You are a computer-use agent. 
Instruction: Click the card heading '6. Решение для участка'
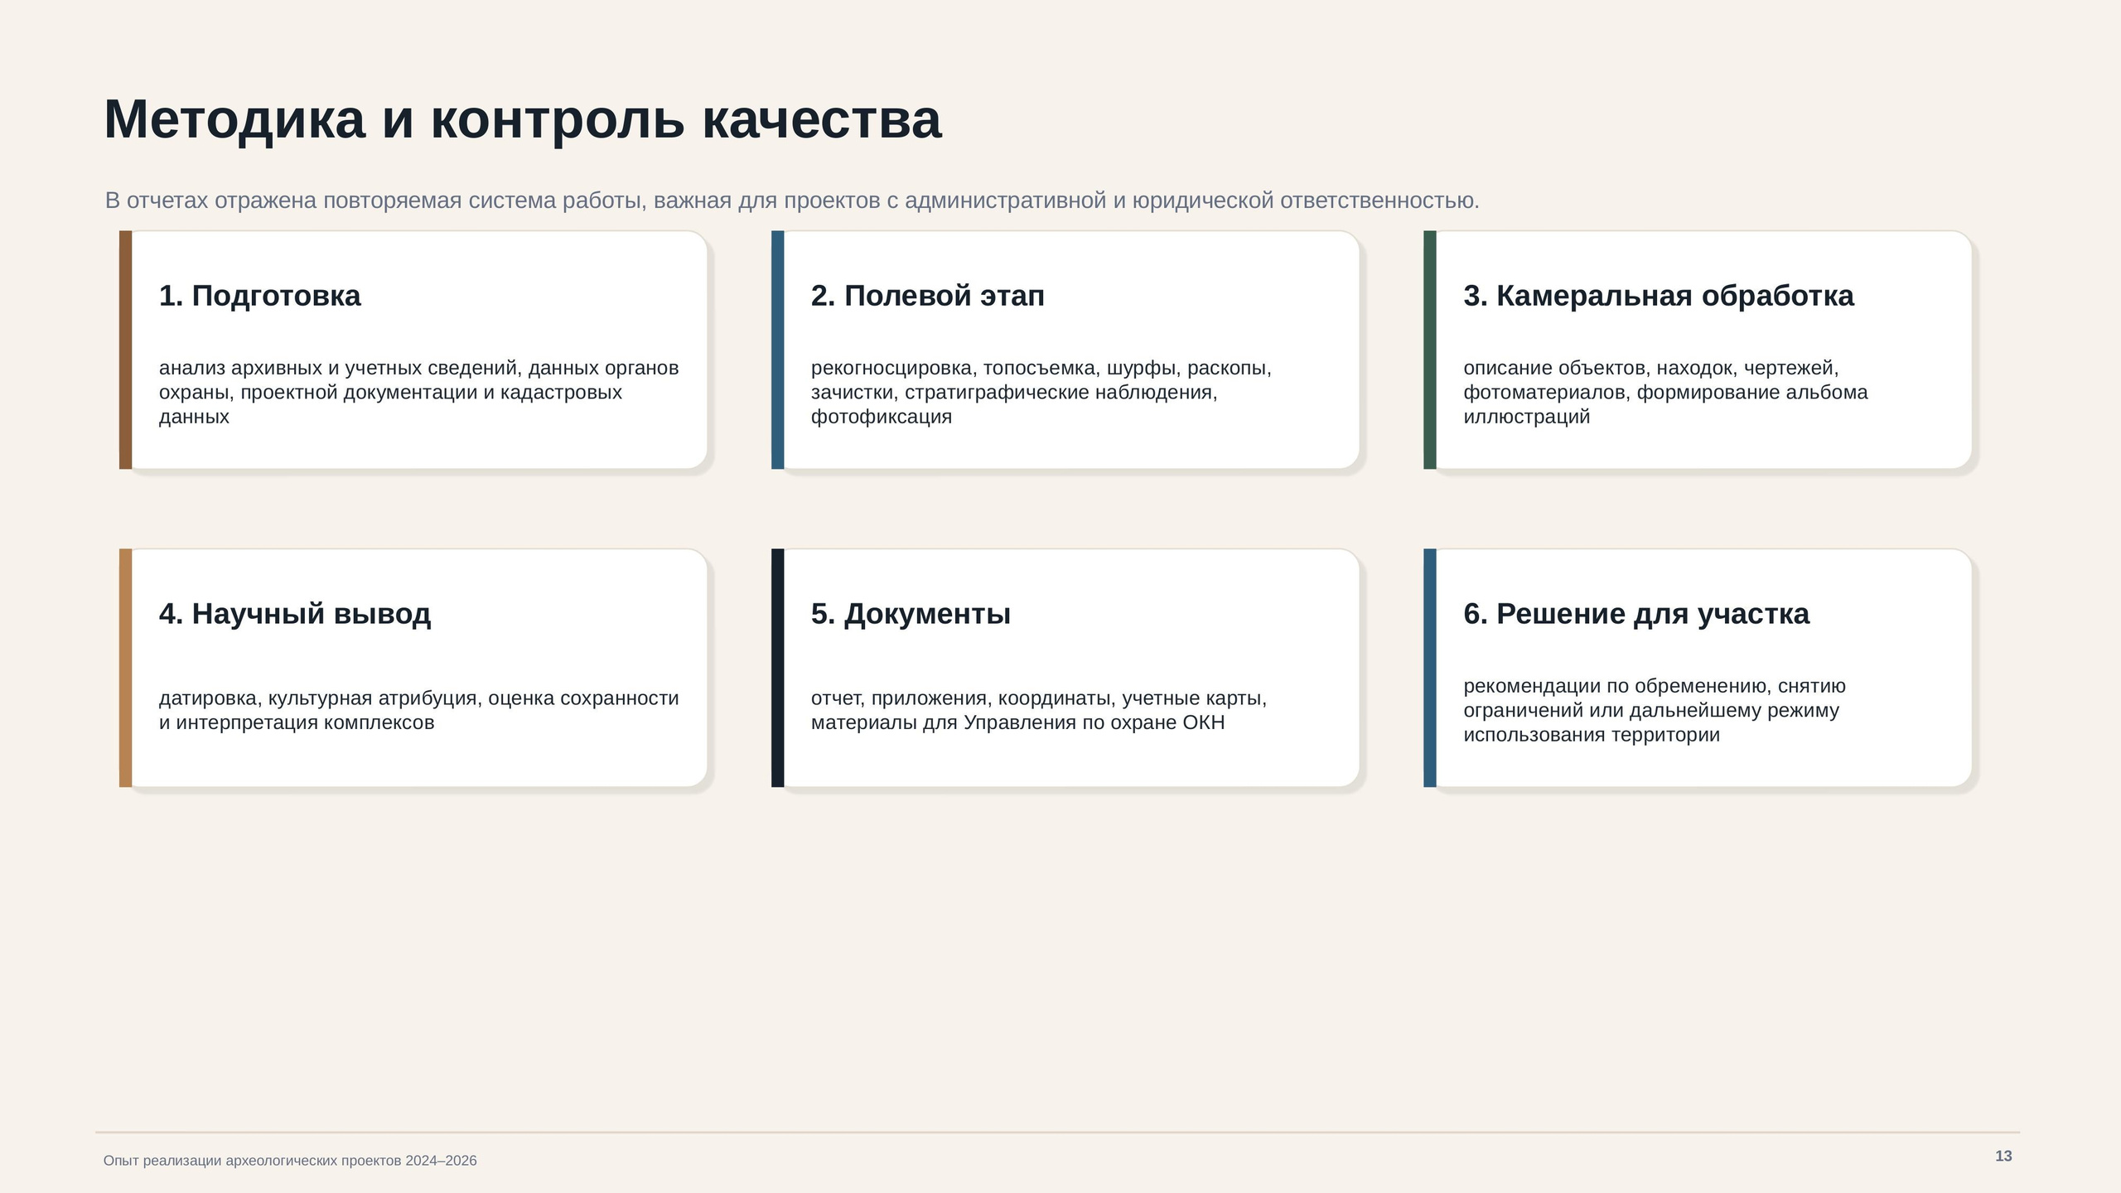point(1636,614)
